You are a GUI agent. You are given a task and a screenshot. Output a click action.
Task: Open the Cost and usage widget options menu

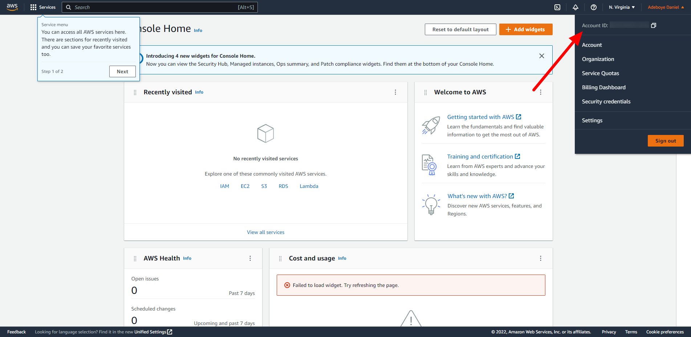point(541,258)
